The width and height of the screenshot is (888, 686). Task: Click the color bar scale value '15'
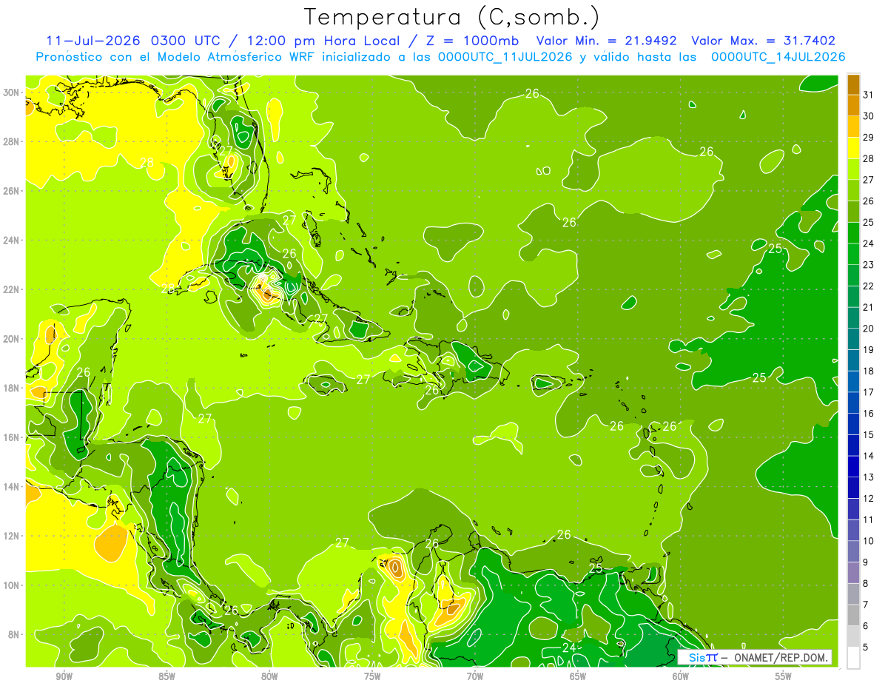(x=868, y=434)
